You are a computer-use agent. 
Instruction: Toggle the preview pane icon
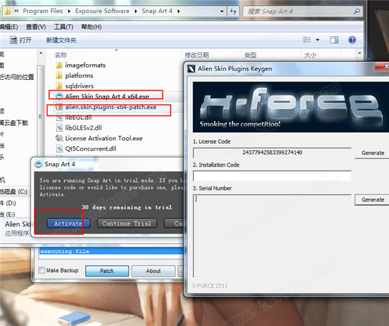tap(334, 40)
